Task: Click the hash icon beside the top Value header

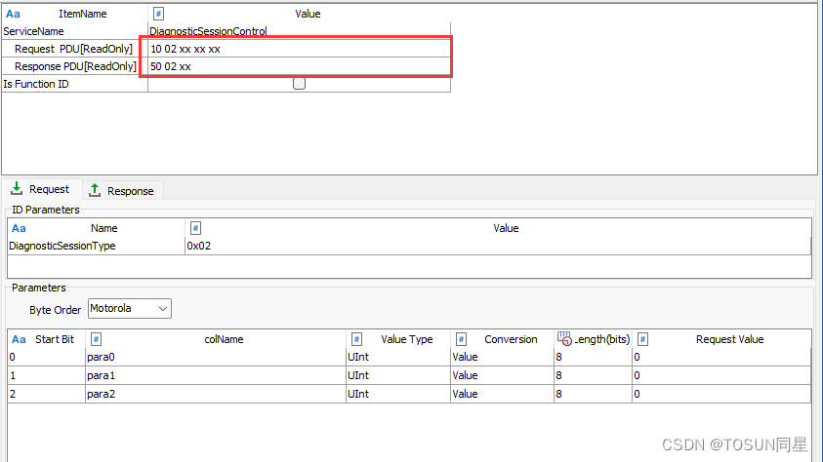Action: pyautogui.click(x=158, y=14)
